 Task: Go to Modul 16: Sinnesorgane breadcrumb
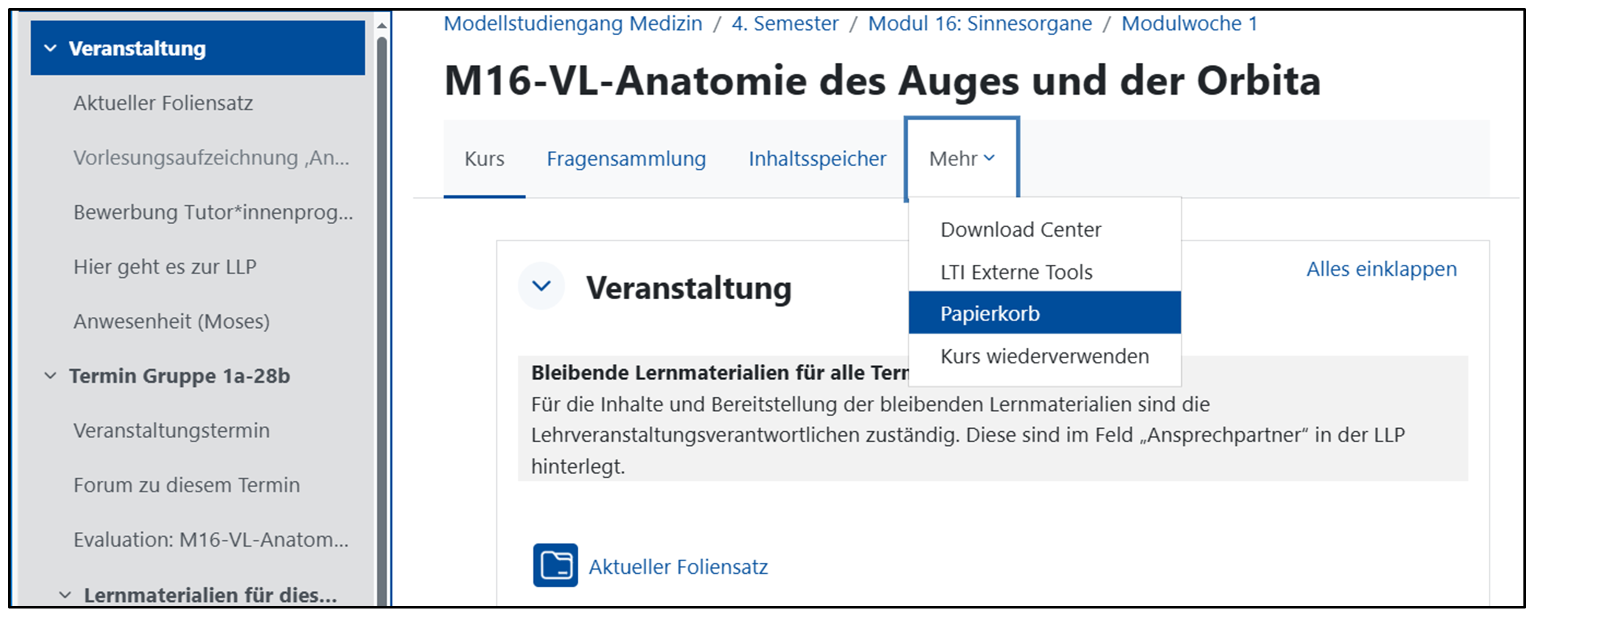click(x=980, y=24)
